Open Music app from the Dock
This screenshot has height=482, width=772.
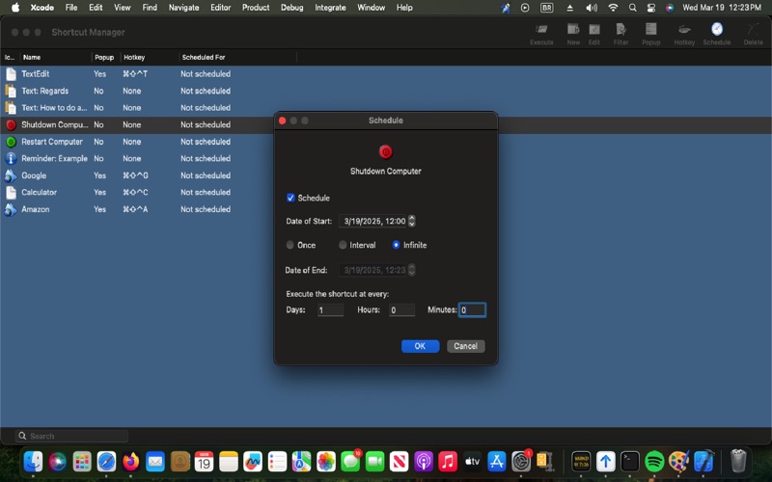448,462
